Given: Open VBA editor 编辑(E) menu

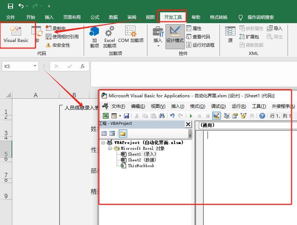Looking at the screenshot, I should [x=138, y=106].
